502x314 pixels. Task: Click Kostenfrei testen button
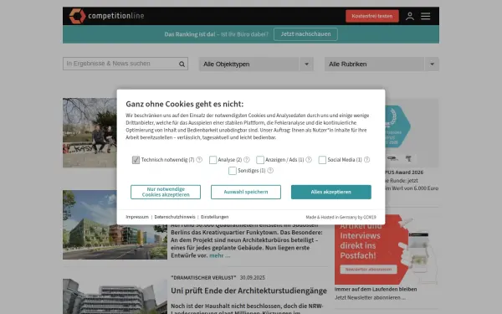click(372, 16)
